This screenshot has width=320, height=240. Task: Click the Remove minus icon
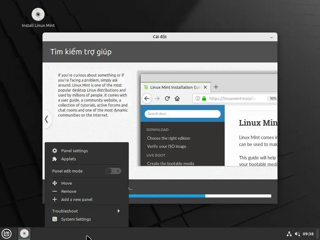tap(54, 191)
